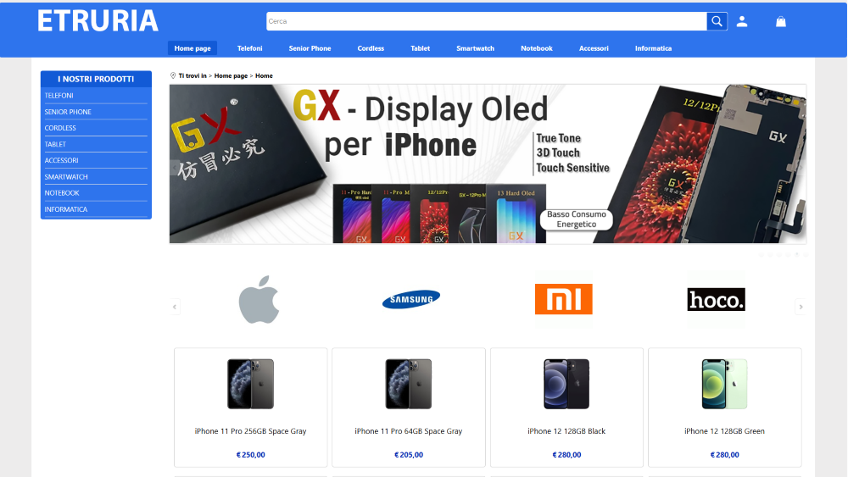Click the Cerca search input field

tap(486, 21)
